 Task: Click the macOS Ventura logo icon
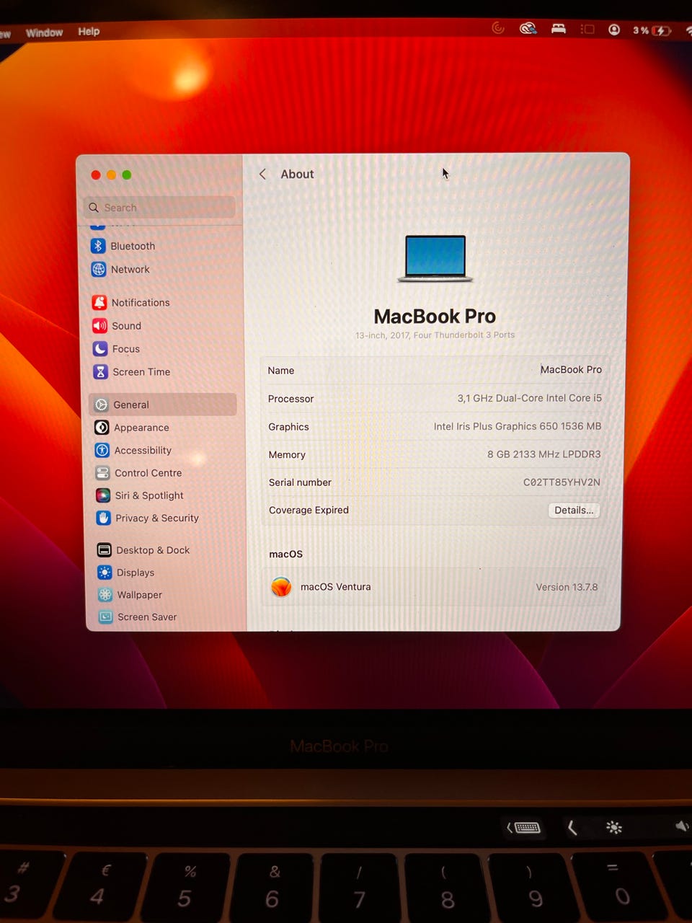pyautogui.click(x=281, y=587)
